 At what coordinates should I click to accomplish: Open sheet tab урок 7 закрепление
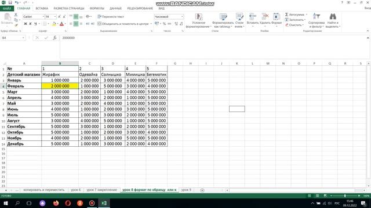(x=101, y=190)
